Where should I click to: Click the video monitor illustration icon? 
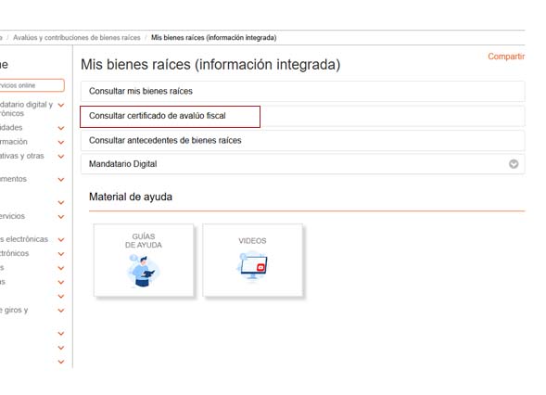[253, 266]
